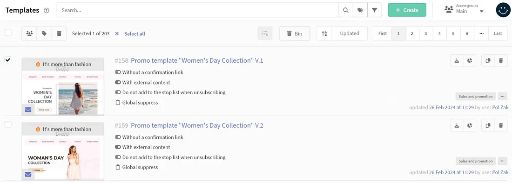Toggle 'With external content' on #159
The height and width of the screenshot is (183, 512).
(x=118, y=147)
